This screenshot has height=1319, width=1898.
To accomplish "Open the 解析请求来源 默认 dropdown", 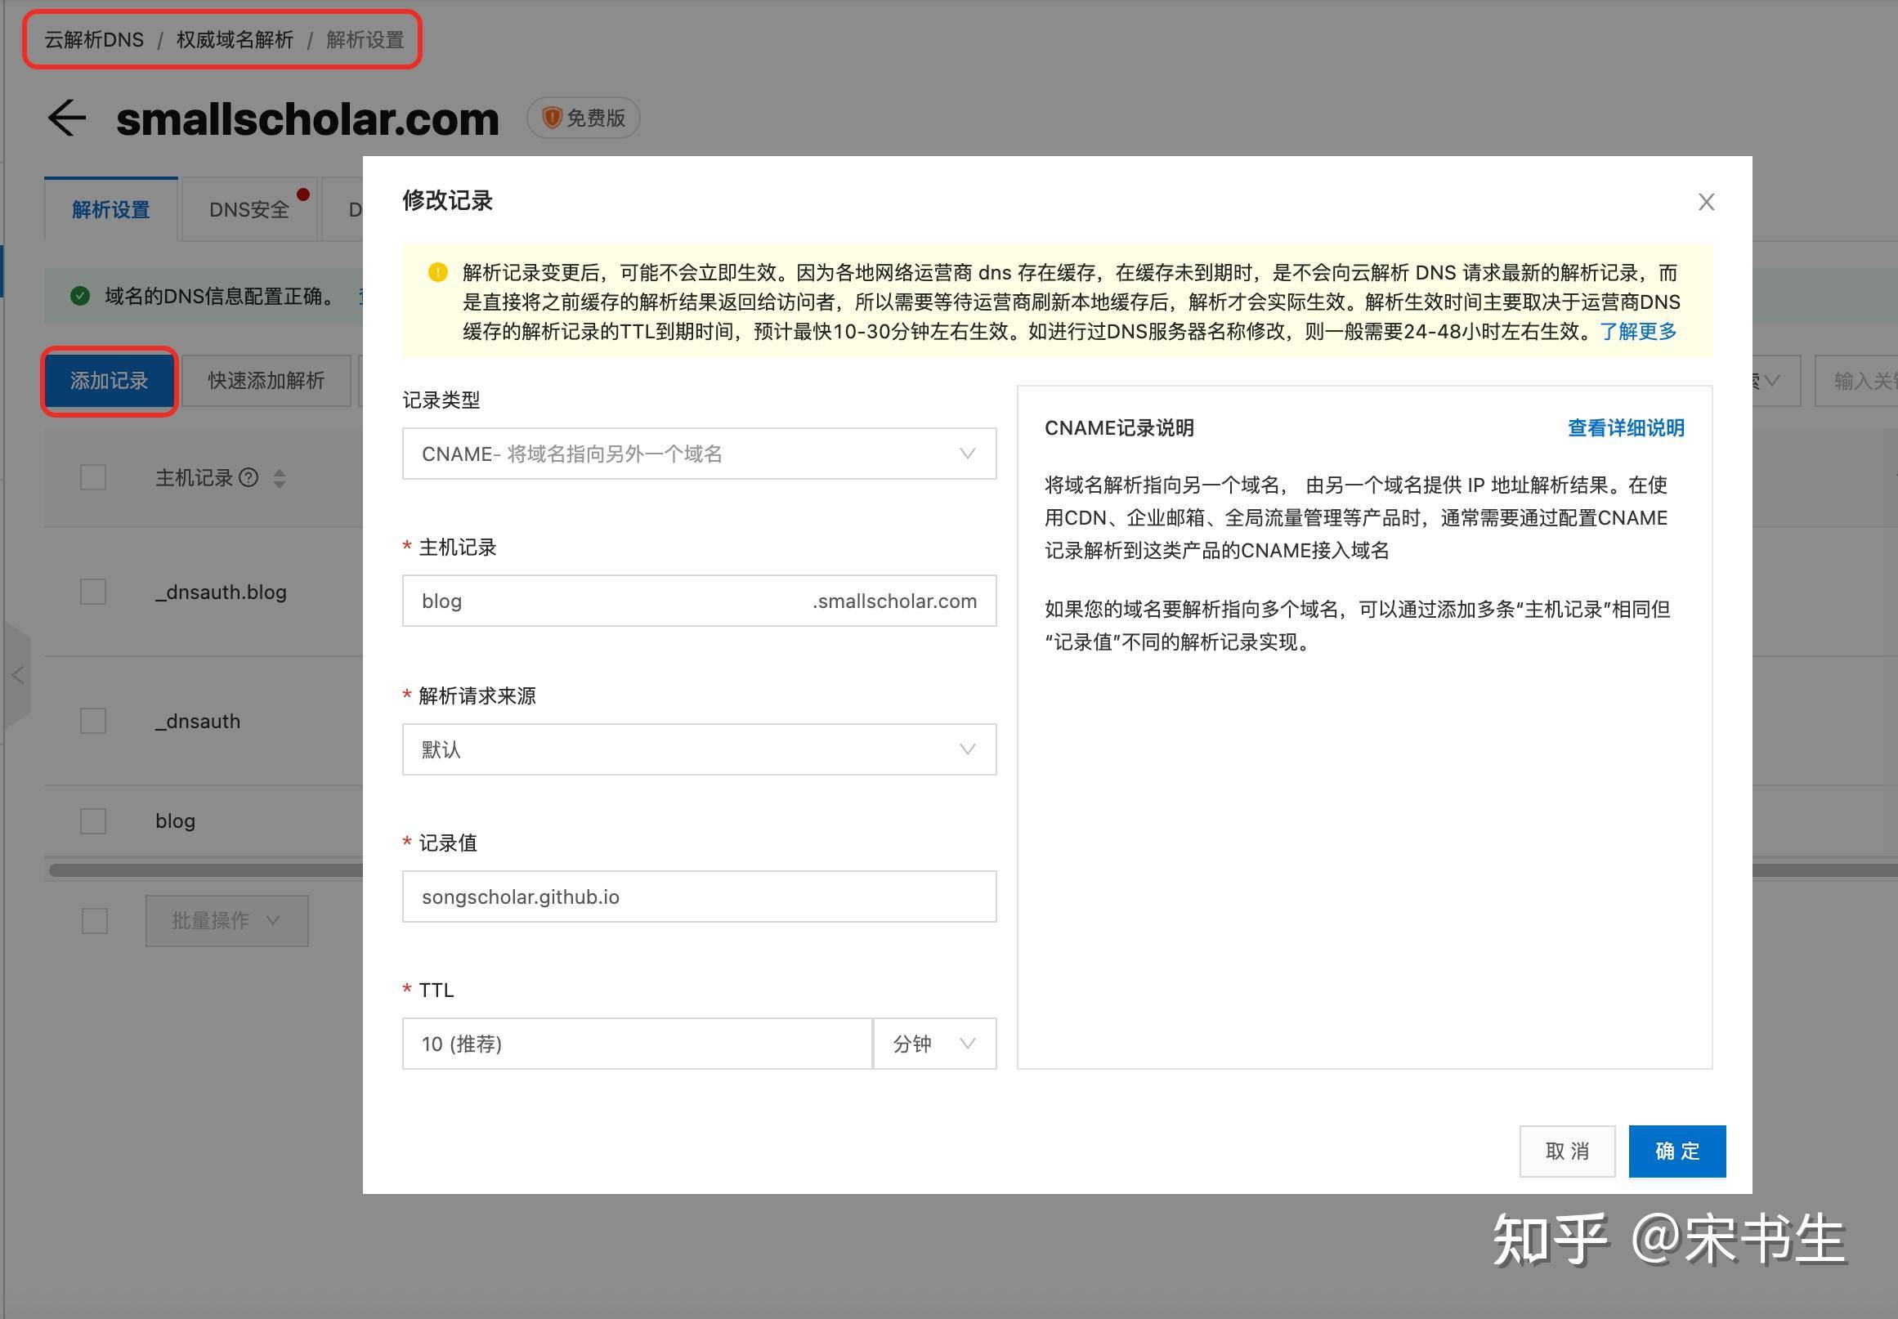I will (x=700, y=749).
